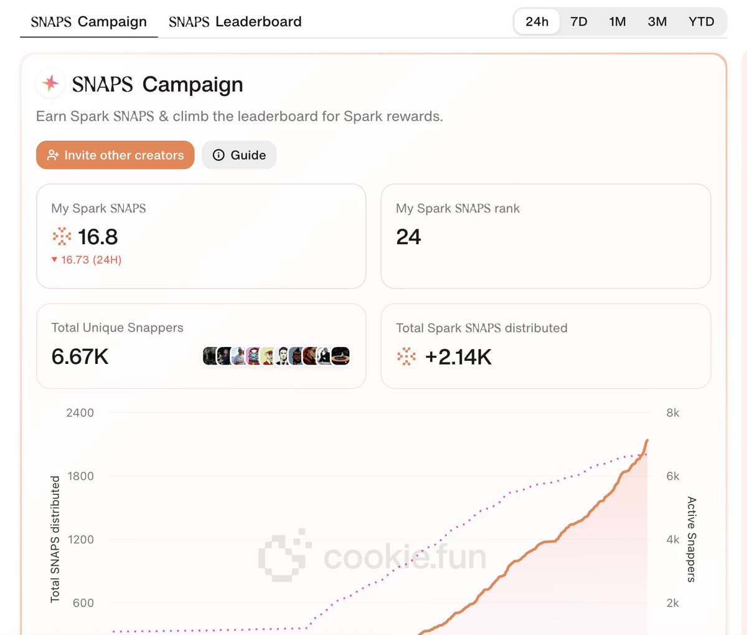The height and width of the screenshot is (635, 747).
Task: Open the Guide button
Action: 239,155
